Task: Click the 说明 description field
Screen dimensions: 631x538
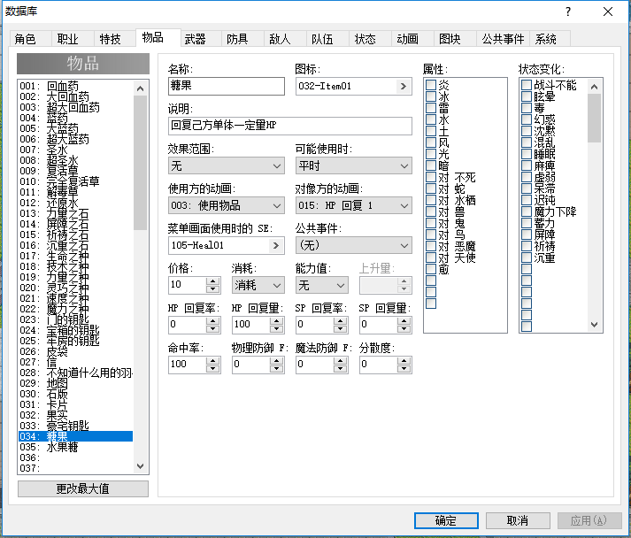Action: tap(289, 126)
